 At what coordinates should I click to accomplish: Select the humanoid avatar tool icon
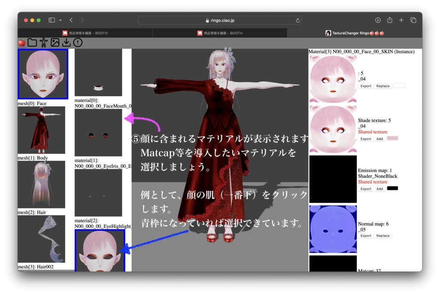[43, 42]
